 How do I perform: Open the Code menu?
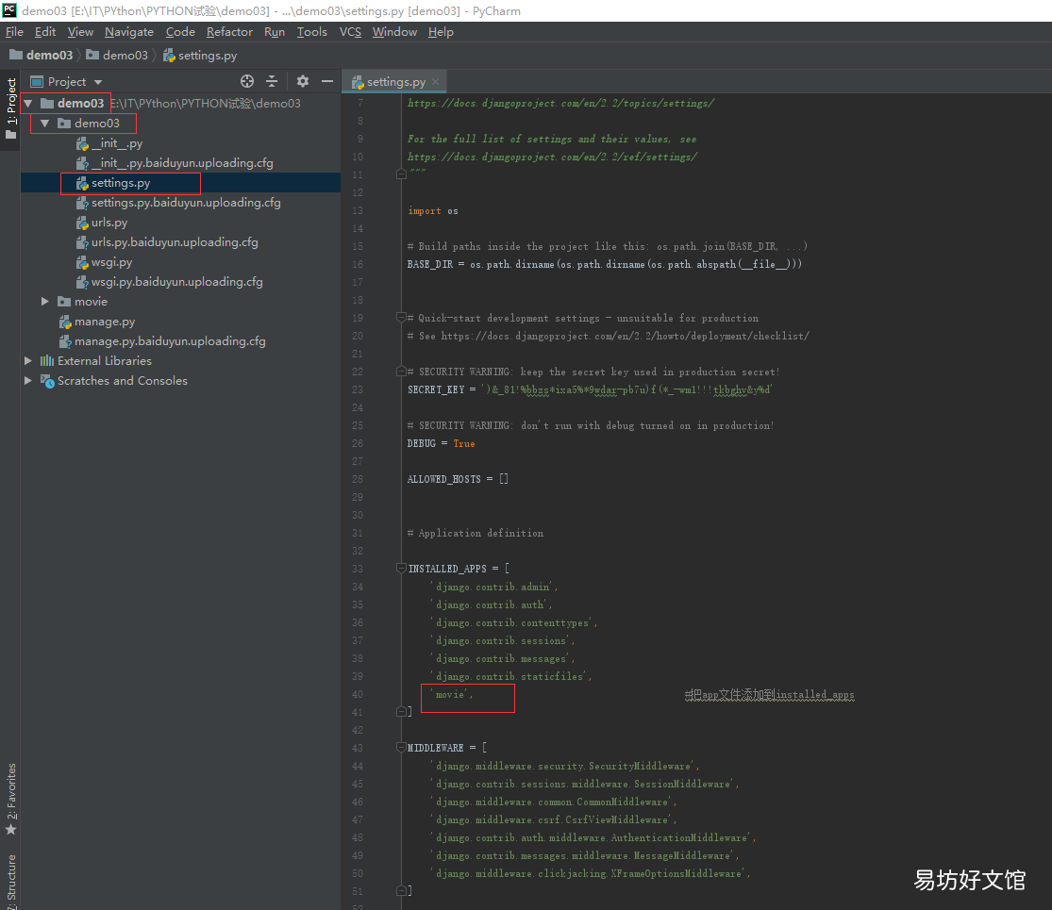180,32
